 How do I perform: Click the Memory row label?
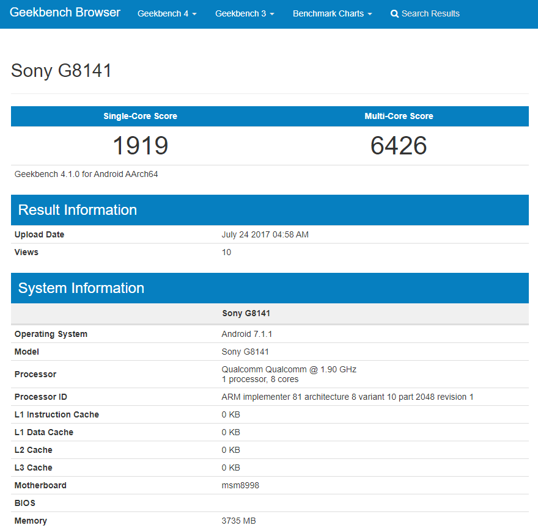click(x=31, y=521)
